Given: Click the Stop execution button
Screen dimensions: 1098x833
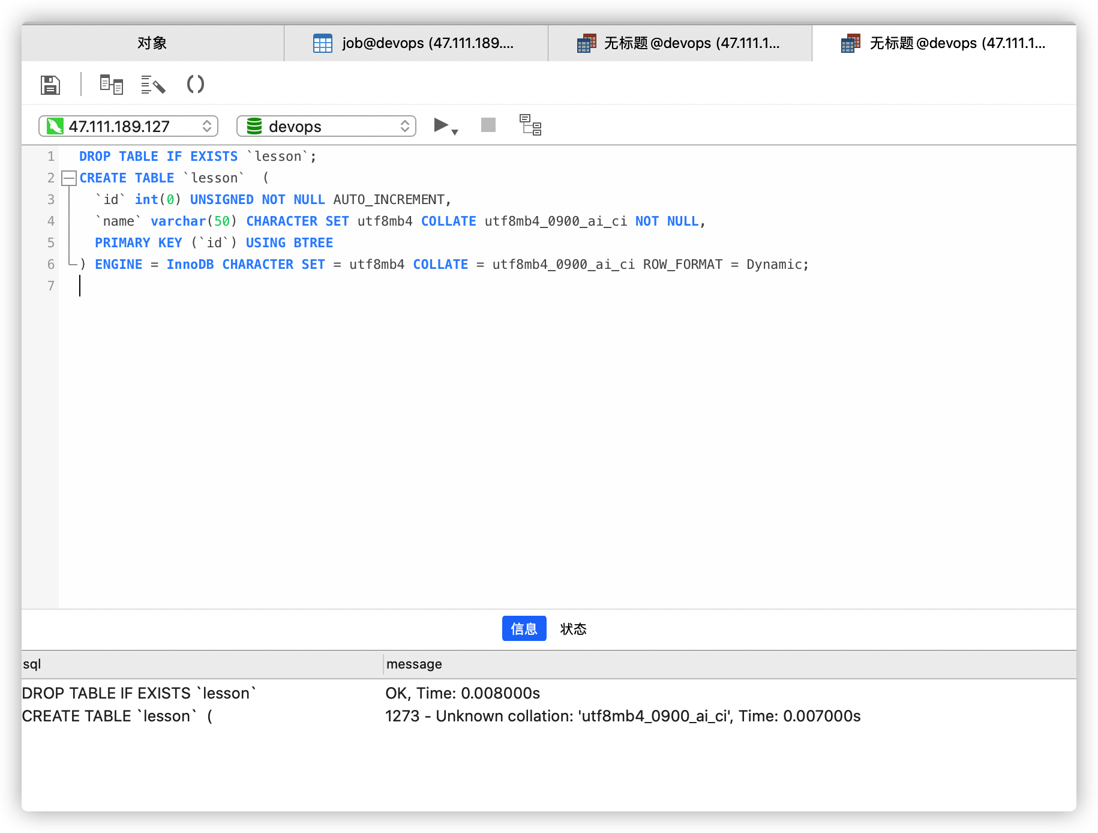Looking at the screenshot, I should [488, 125].
